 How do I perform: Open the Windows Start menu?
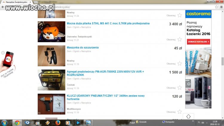coord(4,123)
